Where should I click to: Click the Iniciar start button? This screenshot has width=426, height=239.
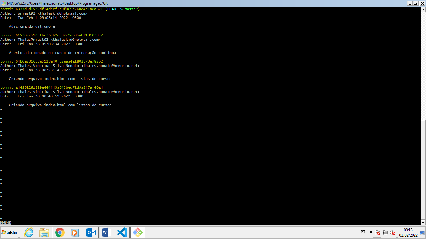click(x=9, y=232)
